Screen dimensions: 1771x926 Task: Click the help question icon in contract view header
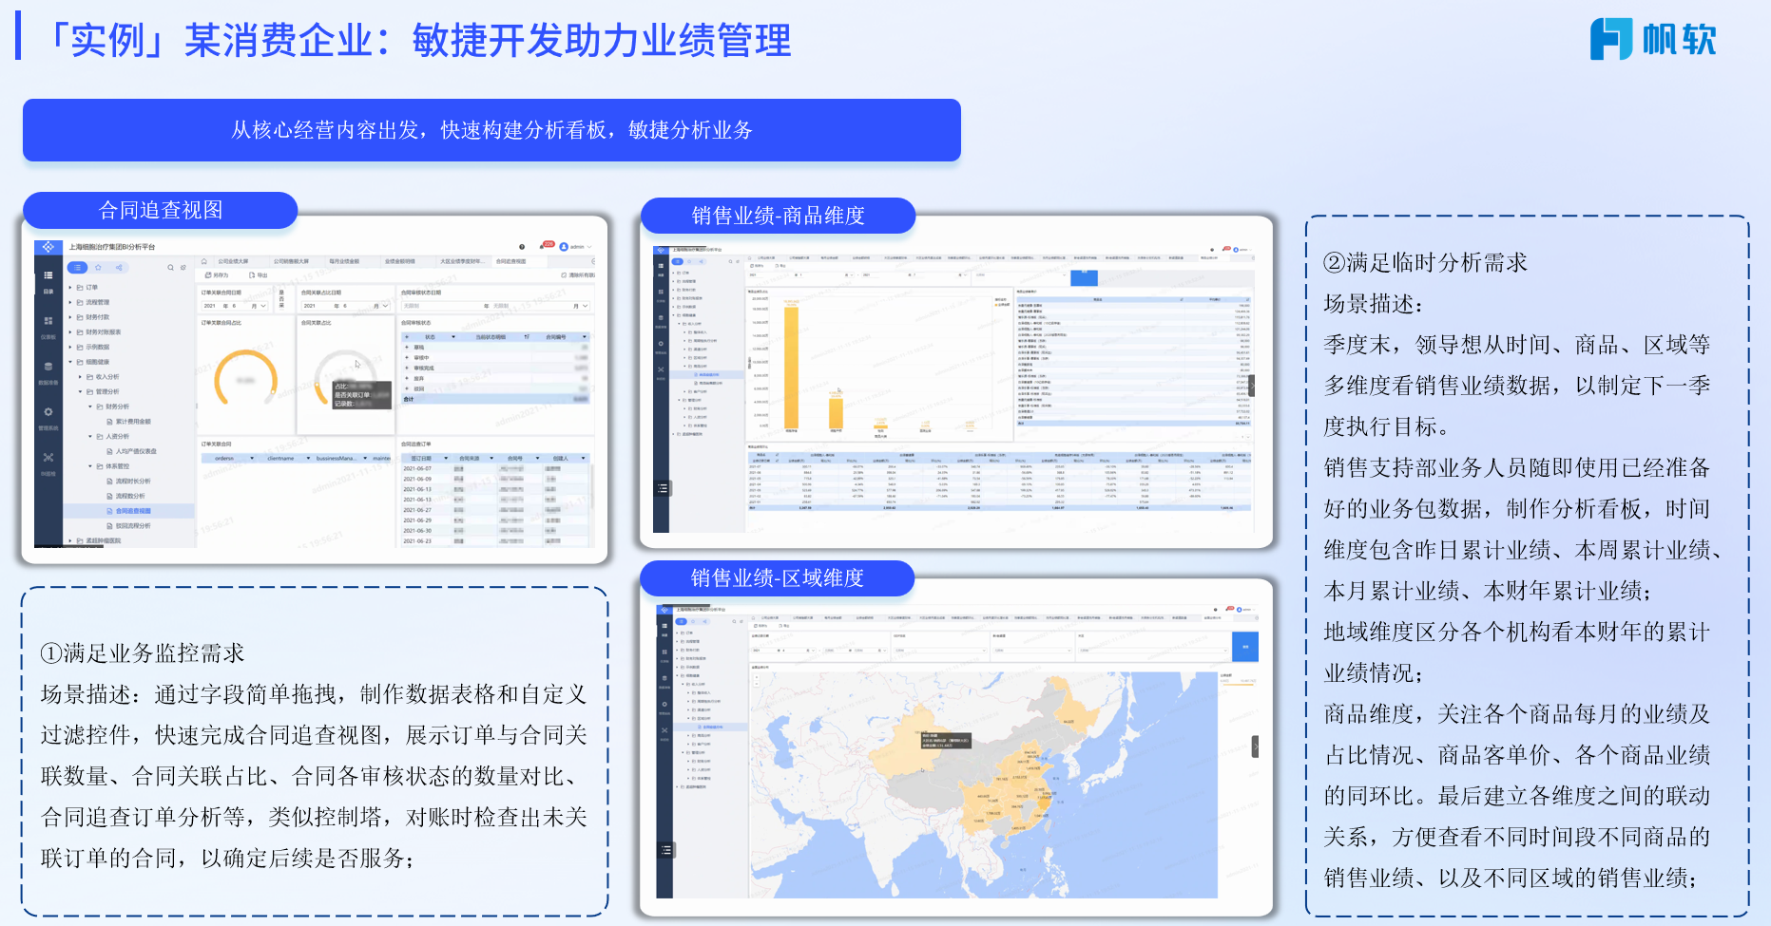[522, 247]
